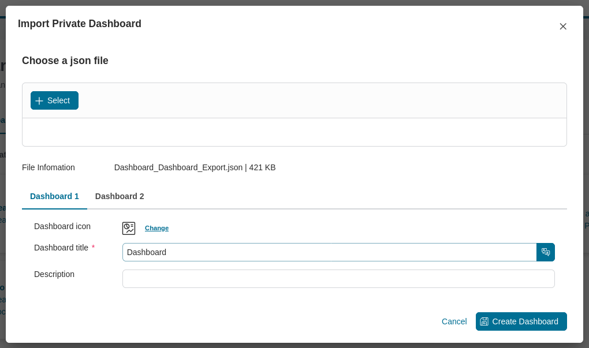The height and width of the screenshot is (348, 589).
Task: Click the Dashboard_Dashboard_Export.json file information text
Action: click(195, 167)
